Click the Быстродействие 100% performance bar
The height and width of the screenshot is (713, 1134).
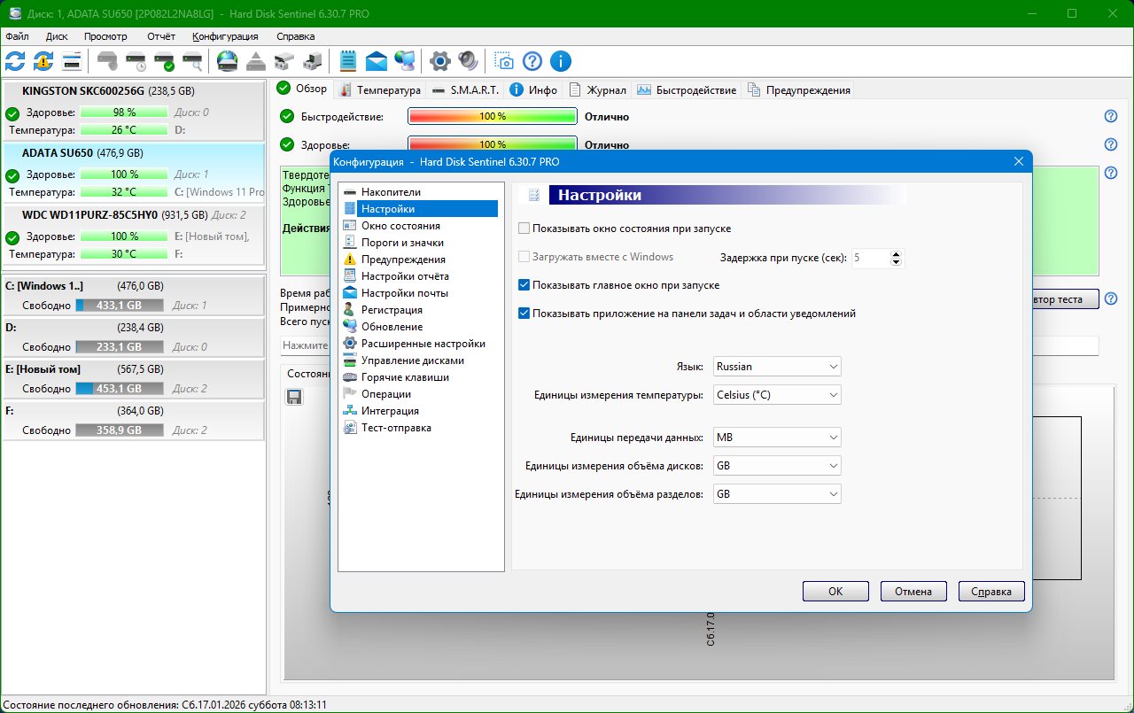[492, 117]
